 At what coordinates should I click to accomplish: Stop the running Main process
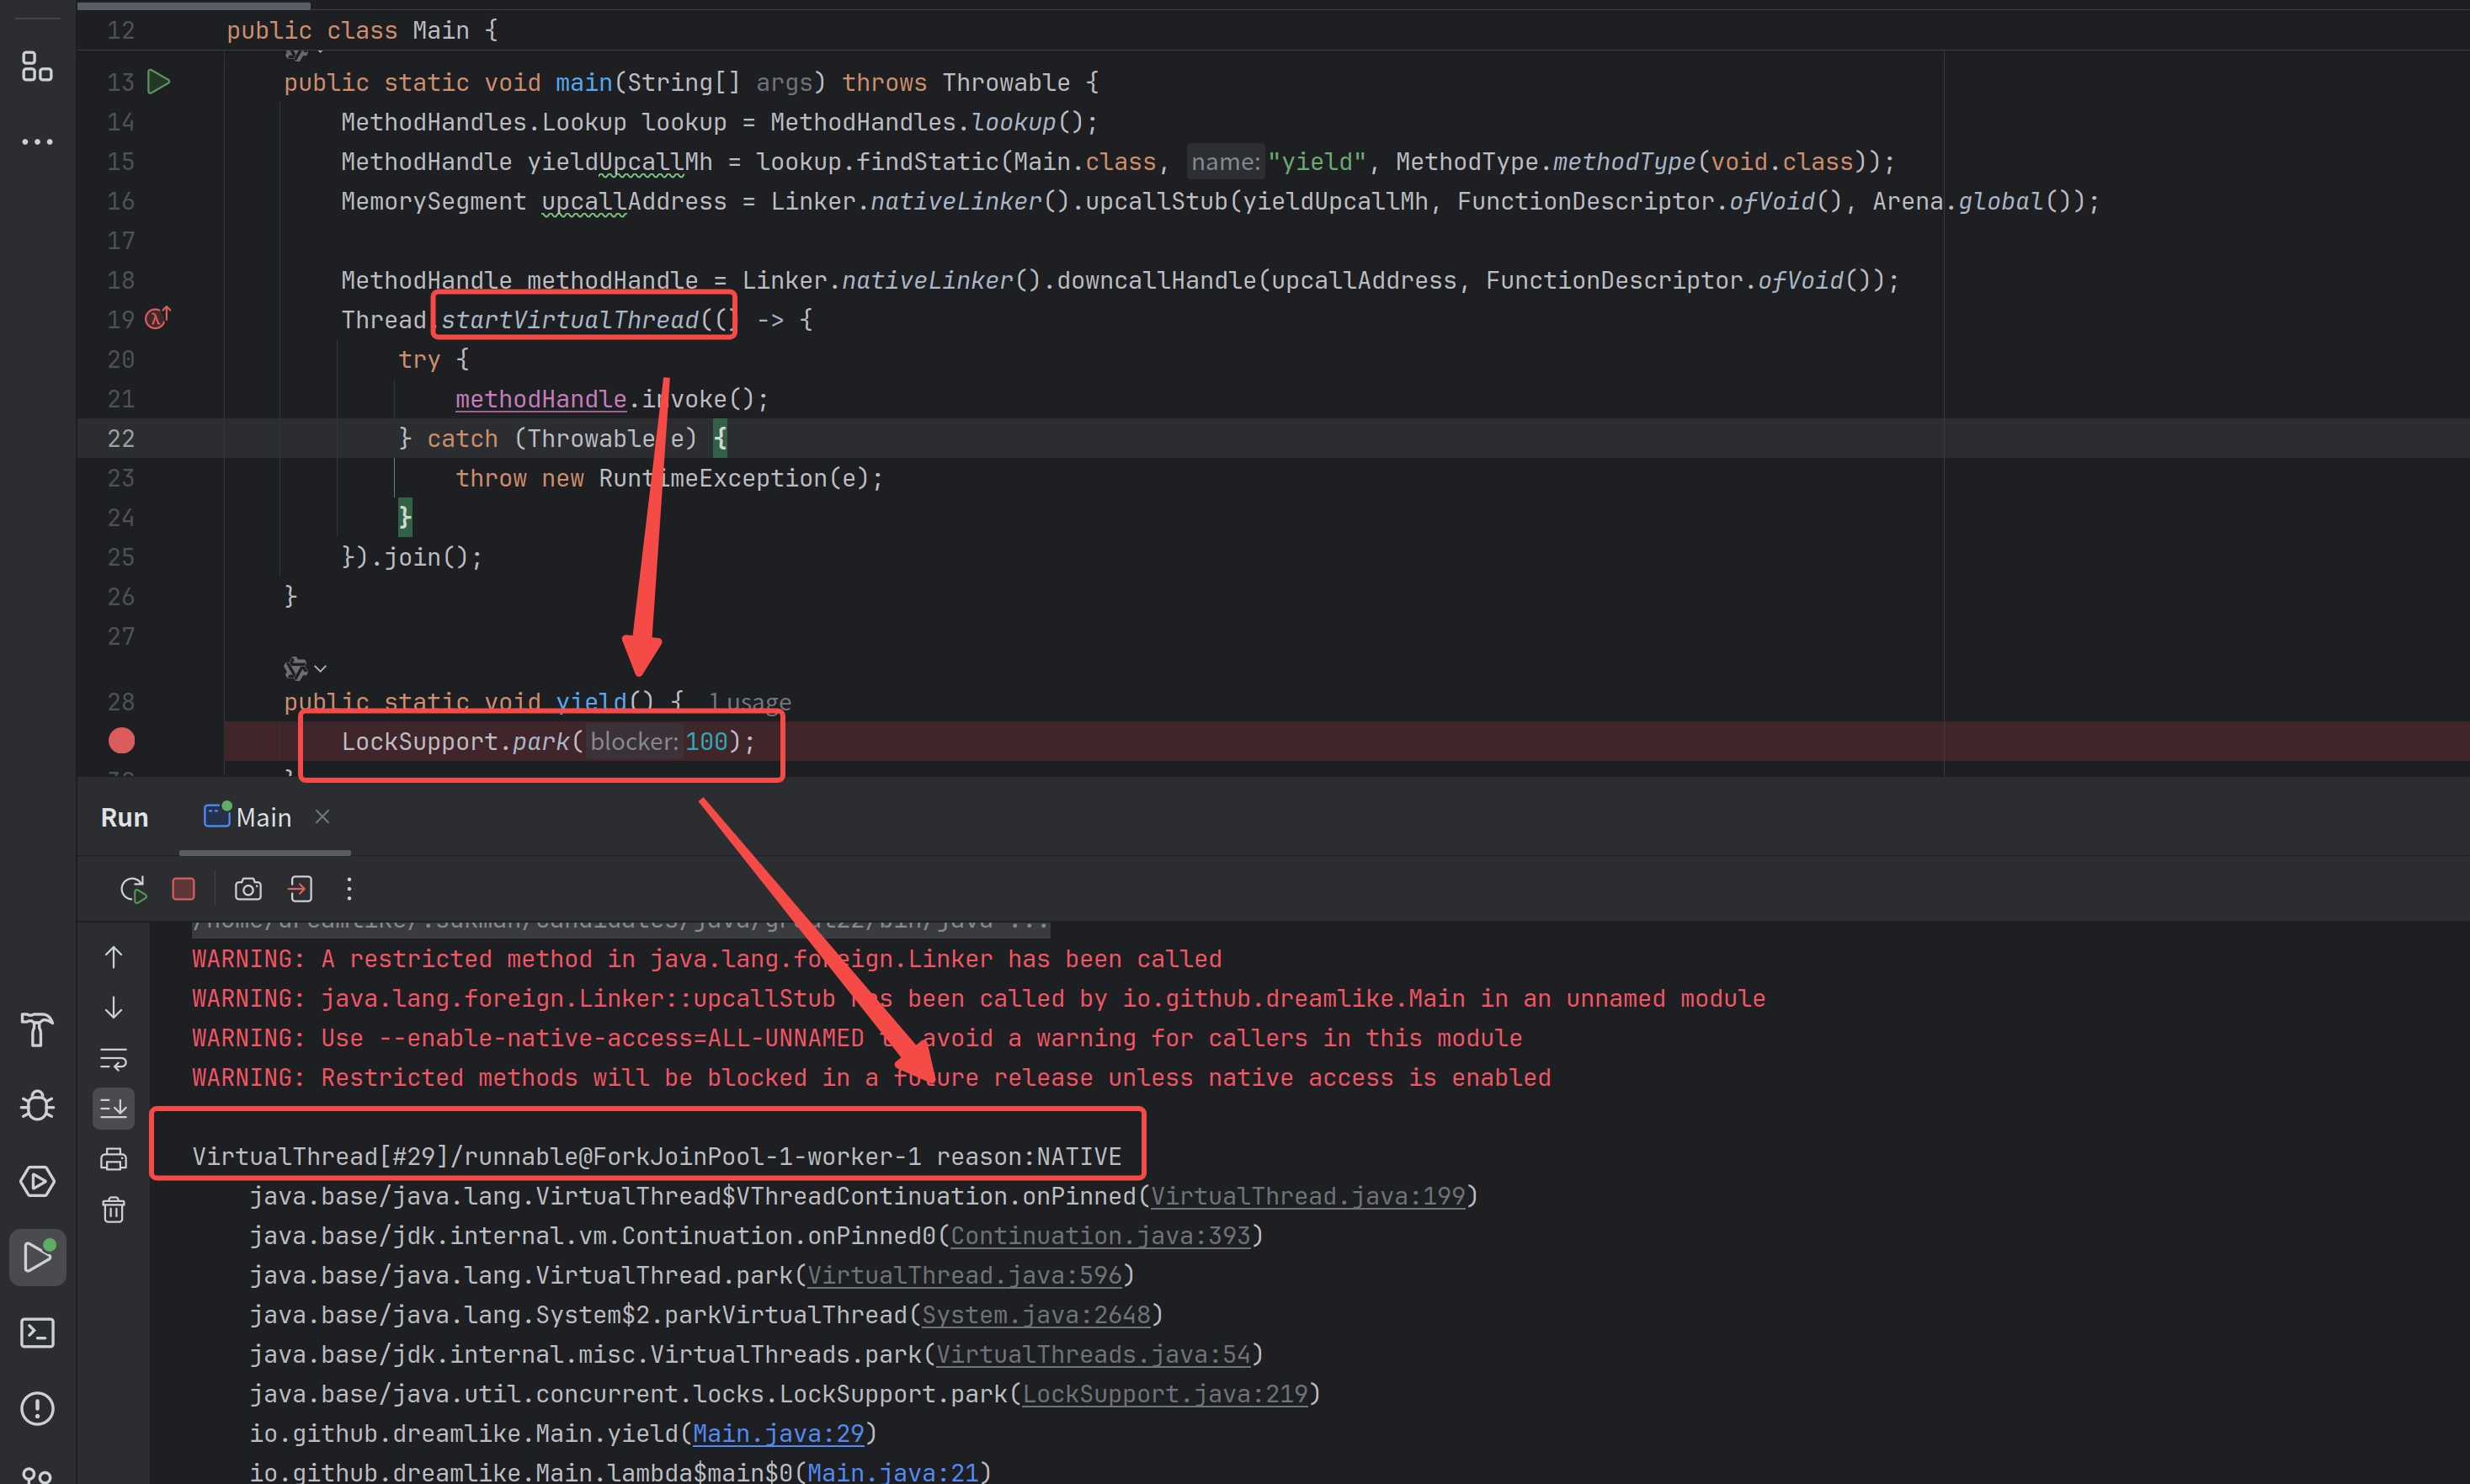coord(183,889)
